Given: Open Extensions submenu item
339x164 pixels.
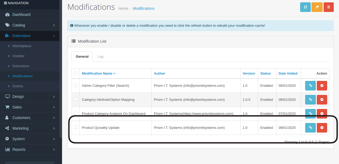Looking at the screenshot, I should coord(21,66).
